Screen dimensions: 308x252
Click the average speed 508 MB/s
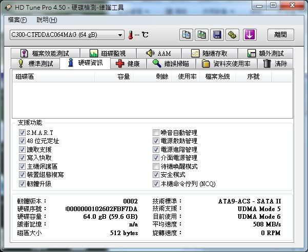[x=267, y=224]
